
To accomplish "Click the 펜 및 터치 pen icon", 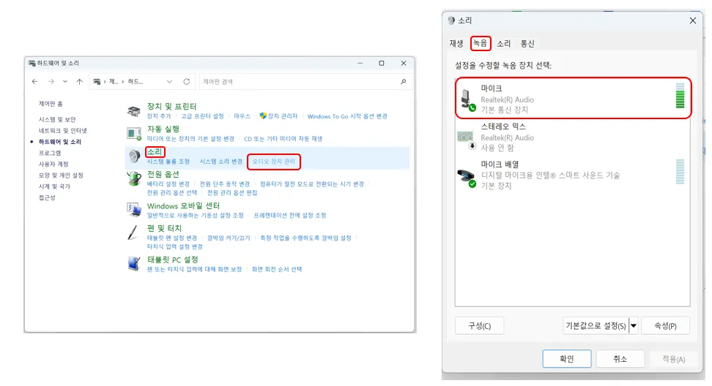I will pos(133,232).
